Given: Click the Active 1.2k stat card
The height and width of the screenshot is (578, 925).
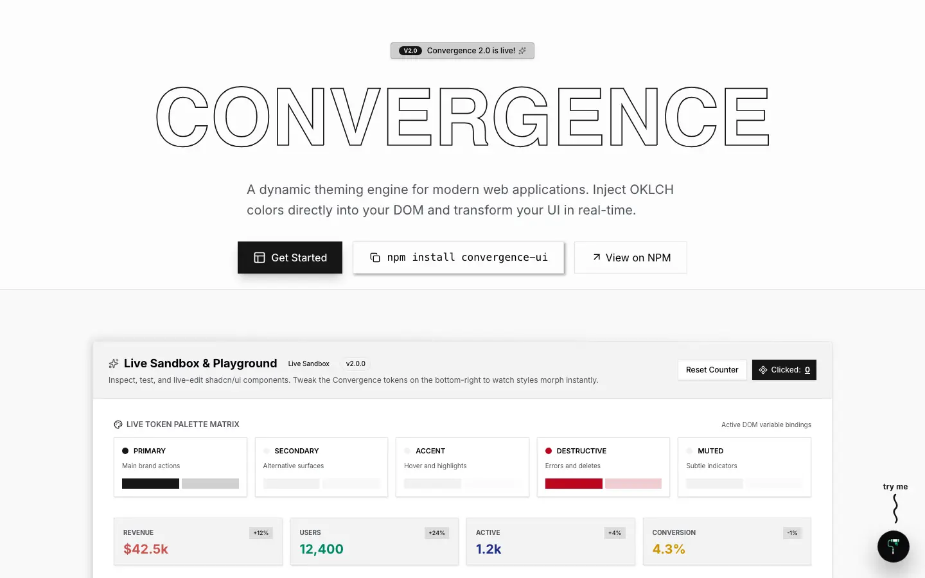Looking at the screenshot, I should coord(551,541).
